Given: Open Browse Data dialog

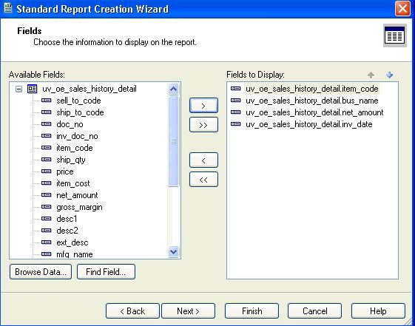Looking at the screenshot, I should pyautogui.click(x=41, y=272).
